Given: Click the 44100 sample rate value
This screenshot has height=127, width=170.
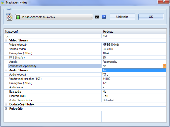Looking at the screenshot, I should 134,79.
